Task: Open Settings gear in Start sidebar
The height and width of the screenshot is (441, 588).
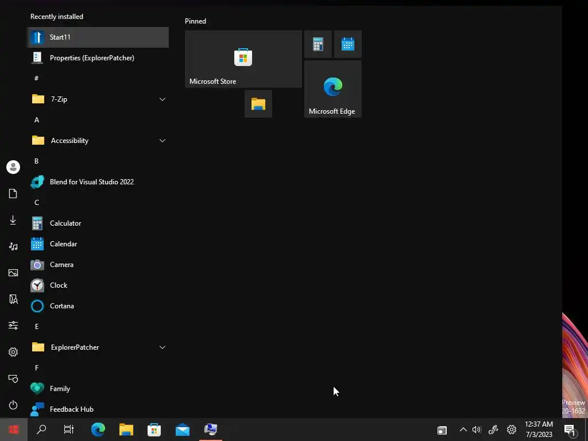Action: (13, 352)
